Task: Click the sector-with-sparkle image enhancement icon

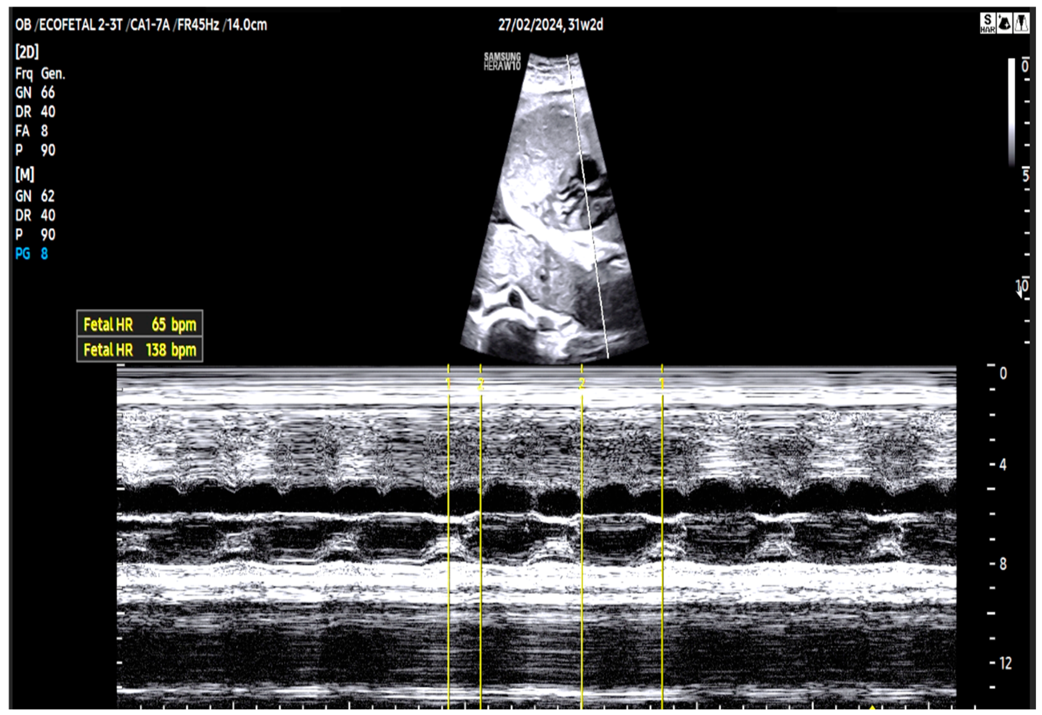Action: (x=1005, y=23)
